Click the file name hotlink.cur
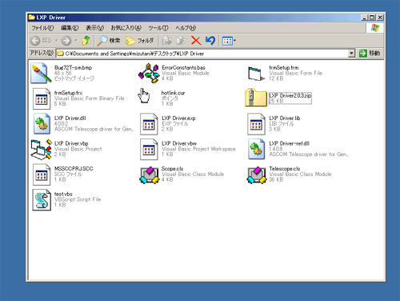 click(x=173, y=93)
